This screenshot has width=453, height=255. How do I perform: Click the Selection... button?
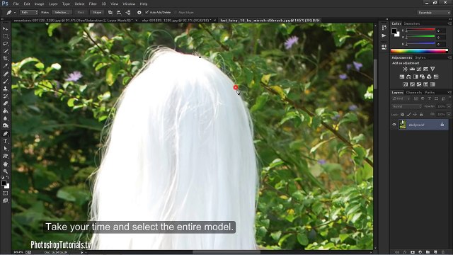(x=62, y=13)
